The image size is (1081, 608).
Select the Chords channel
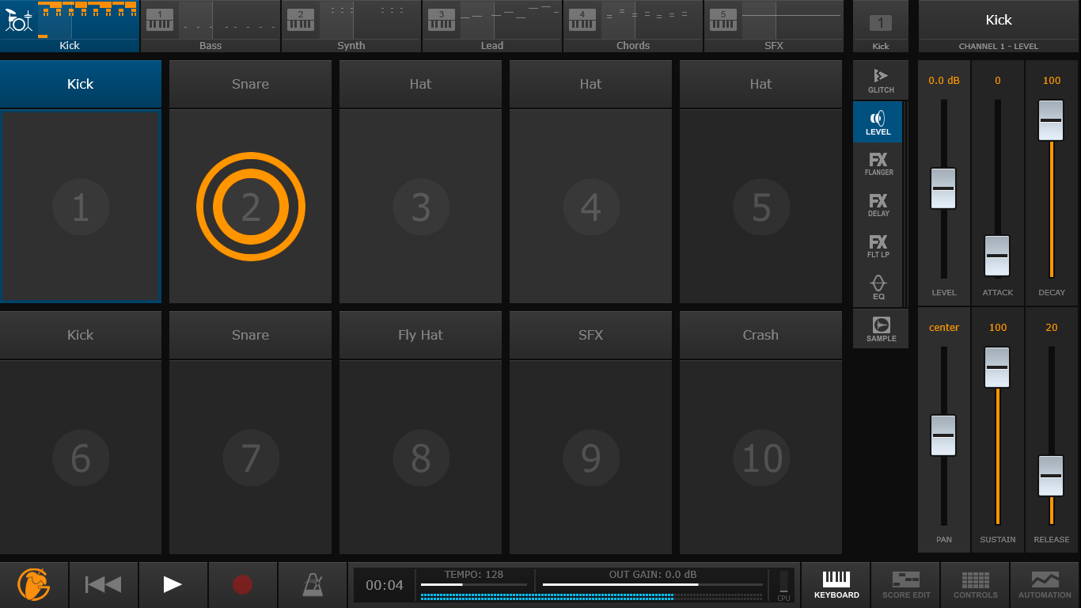coord(633,26)
